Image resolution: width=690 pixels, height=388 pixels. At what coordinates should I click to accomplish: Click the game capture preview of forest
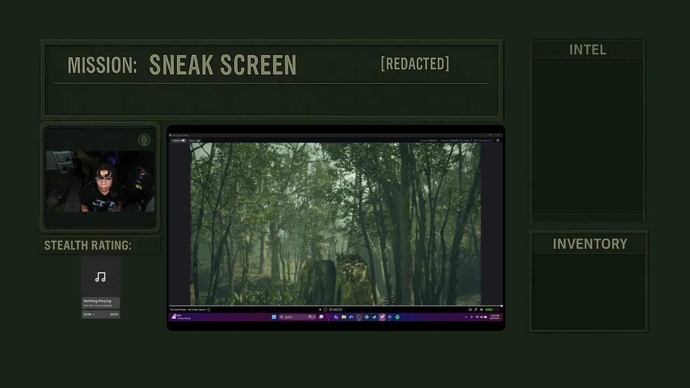[x=335, y=224]
